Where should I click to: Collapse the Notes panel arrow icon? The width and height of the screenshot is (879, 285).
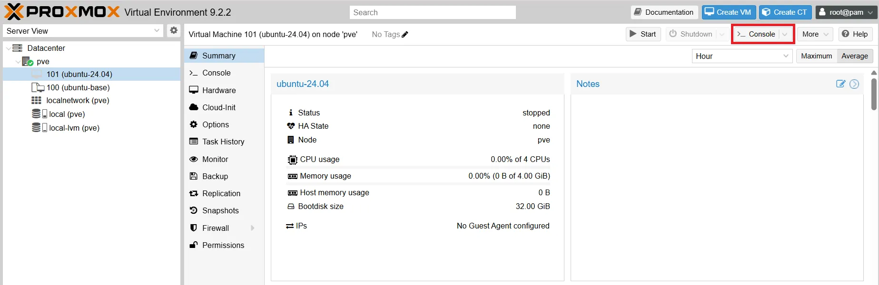[854, 84]
